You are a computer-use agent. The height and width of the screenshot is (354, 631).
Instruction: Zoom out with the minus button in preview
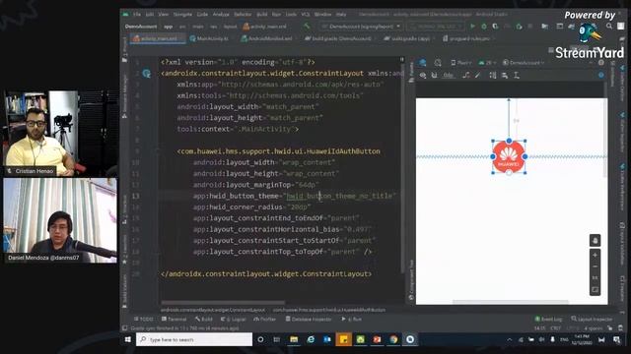595,266
